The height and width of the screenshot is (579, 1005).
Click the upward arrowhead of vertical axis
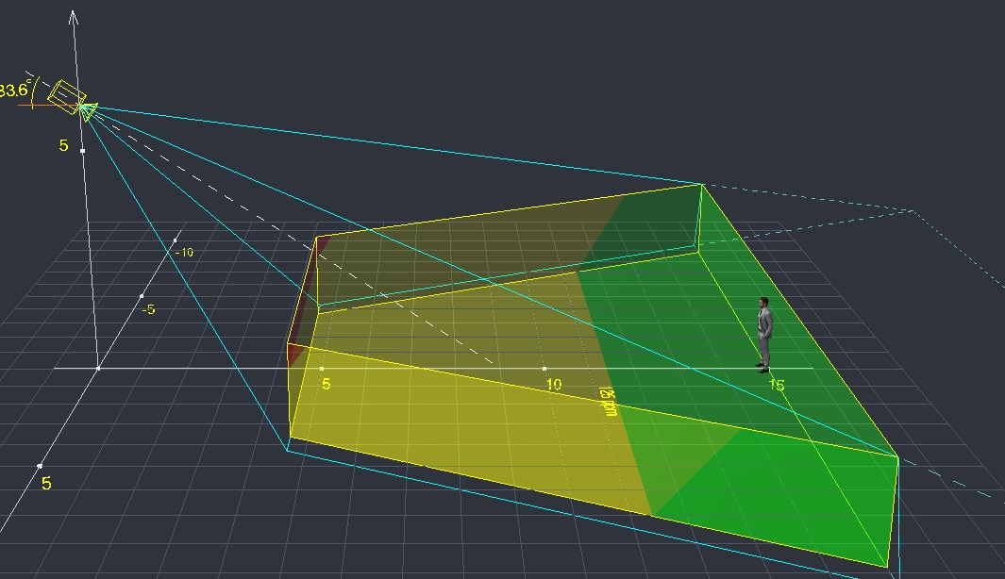75,16
